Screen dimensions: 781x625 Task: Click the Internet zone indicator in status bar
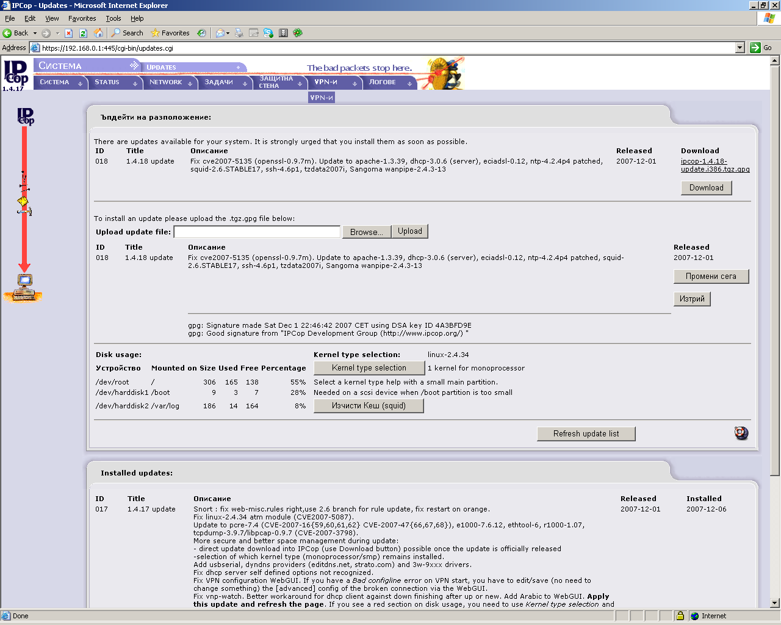tap(708, 616)
